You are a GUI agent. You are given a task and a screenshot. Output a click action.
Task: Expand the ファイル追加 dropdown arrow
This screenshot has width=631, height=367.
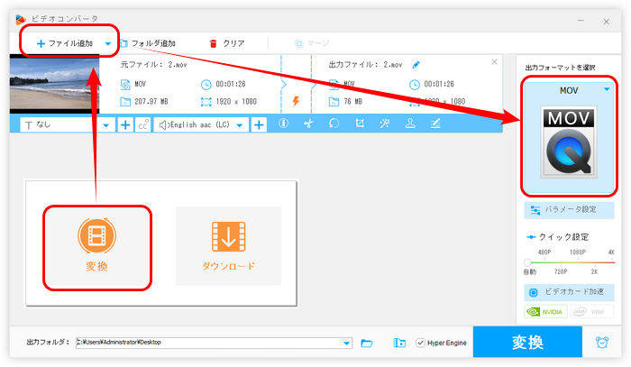coord(108,43)
